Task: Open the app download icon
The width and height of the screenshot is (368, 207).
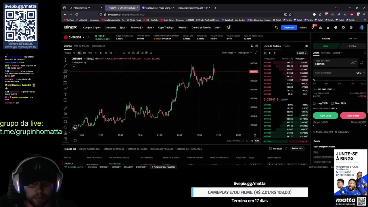Action: point(328,28)
